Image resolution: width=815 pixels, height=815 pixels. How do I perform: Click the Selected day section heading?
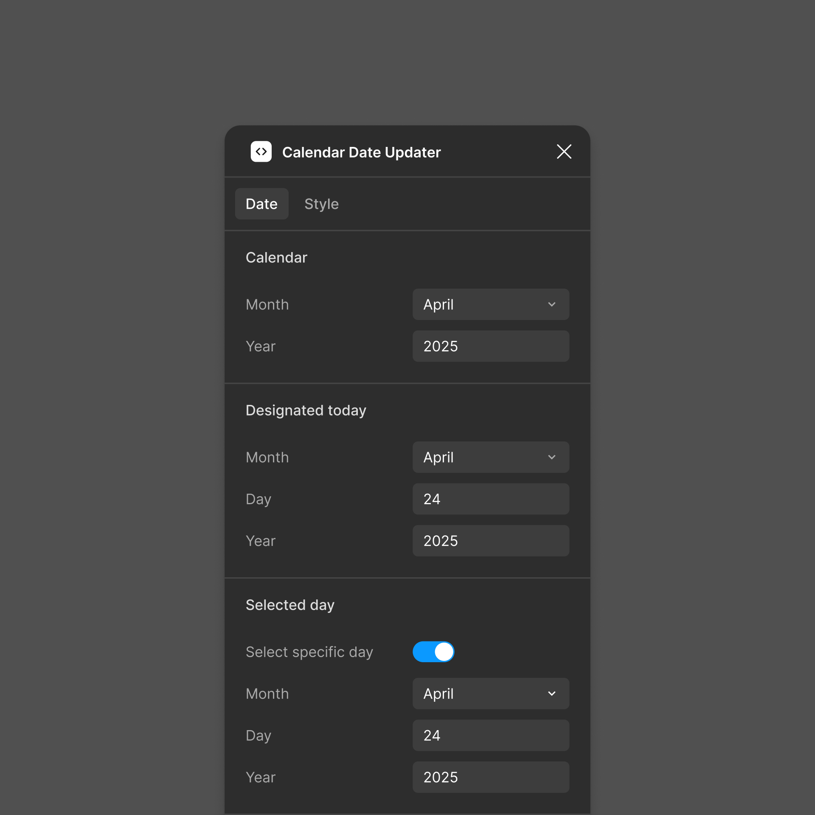point(290,605)
